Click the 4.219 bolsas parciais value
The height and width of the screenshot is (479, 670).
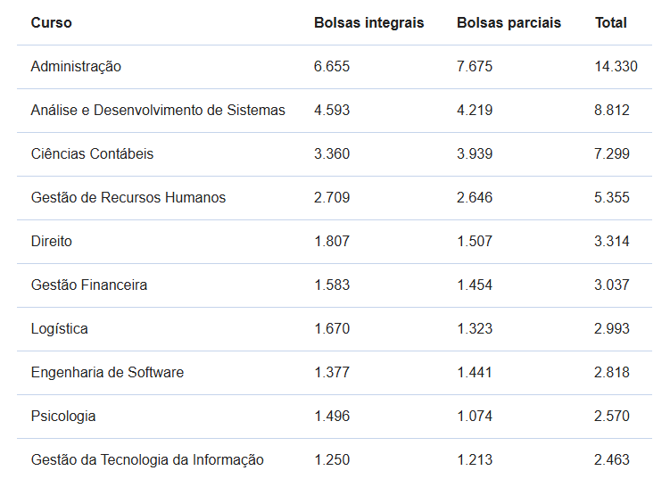(475, 111)
